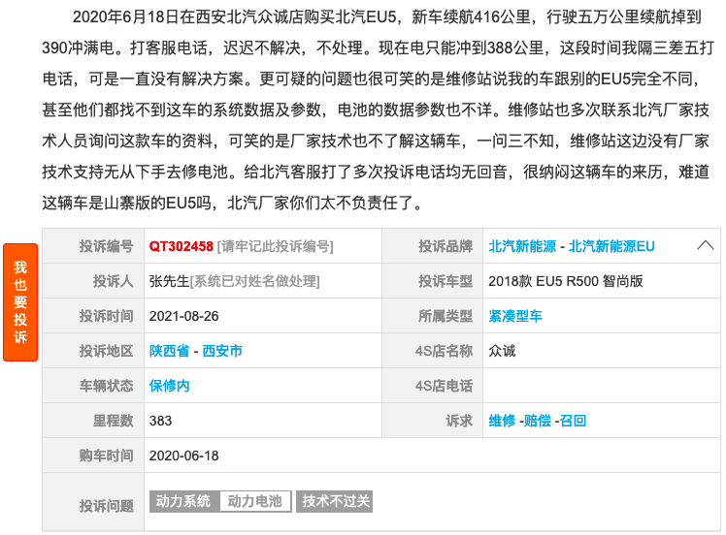Click the 投诉地区 label cell

click(x=93, y=351)
